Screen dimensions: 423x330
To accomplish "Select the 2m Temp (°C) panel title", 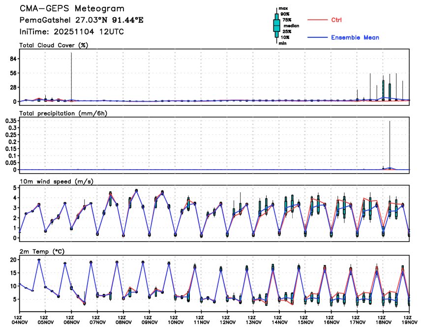I will [42, 251].
